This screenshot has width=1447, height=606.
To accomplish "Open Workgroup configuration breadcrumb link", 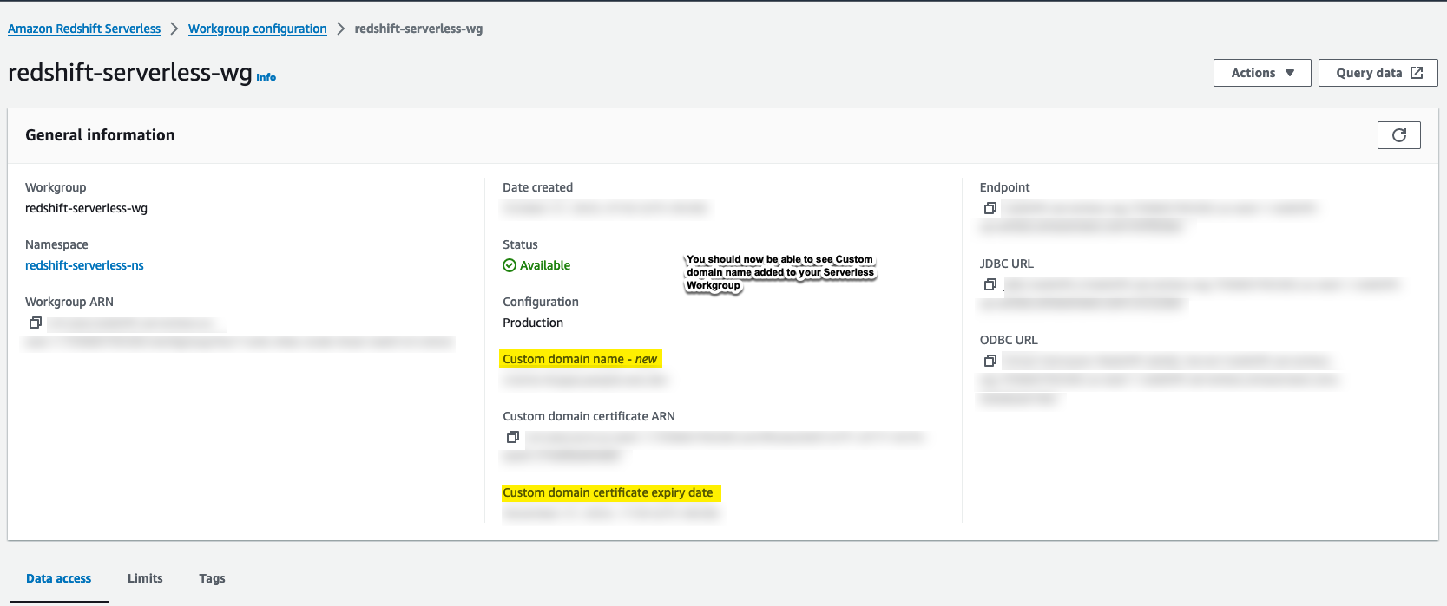I will point(258,29).
